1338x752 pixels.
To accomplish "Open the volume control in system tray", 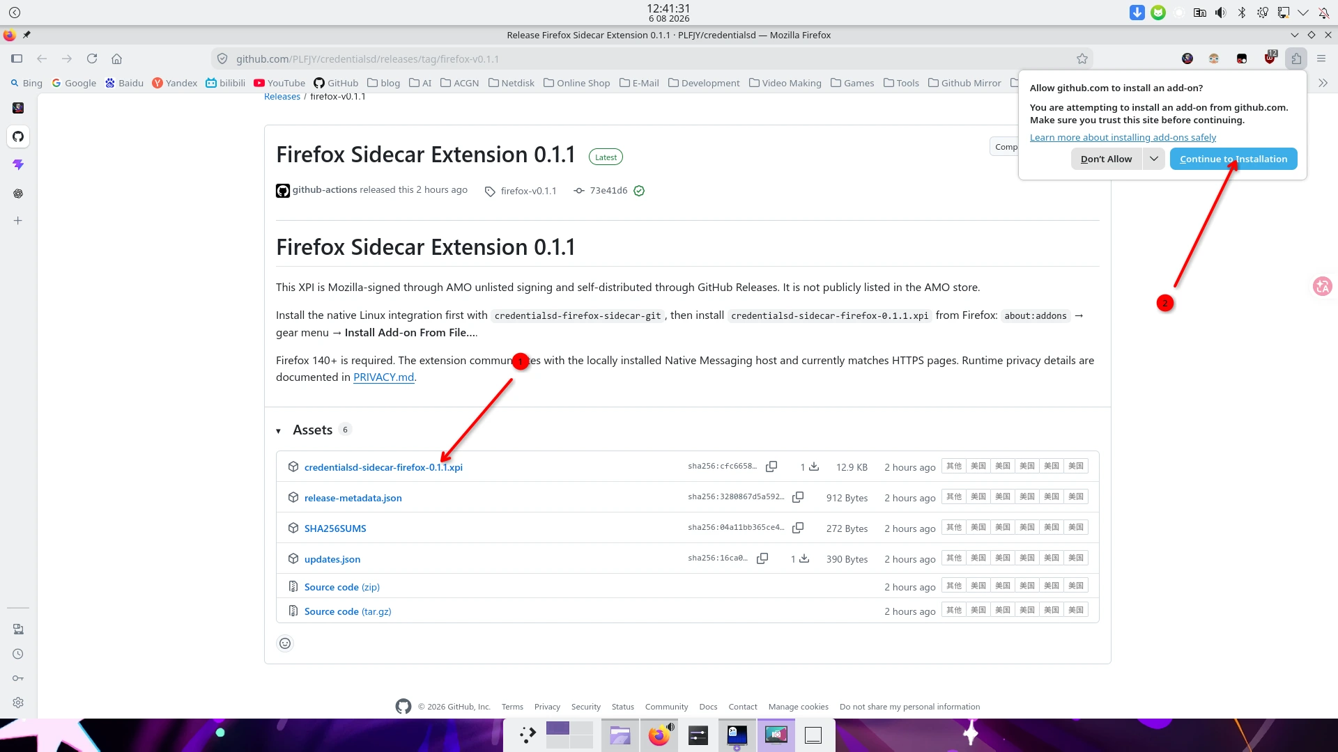I will (1221, 13).
